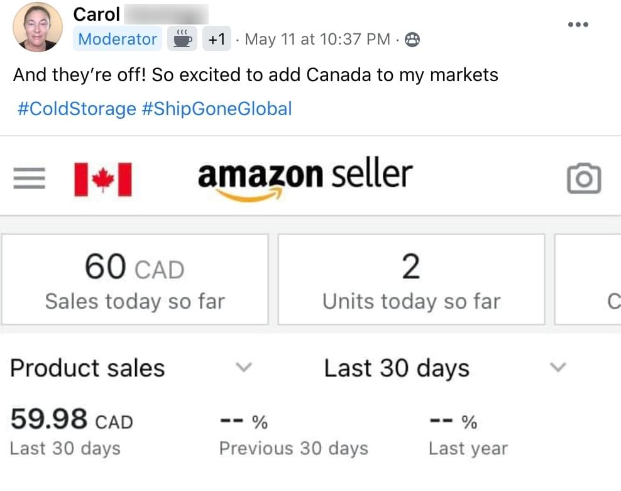This screenshot has height=491, width=621.
Task: Click the group privacy icon beside timestamp
Action: pos(412,40)
